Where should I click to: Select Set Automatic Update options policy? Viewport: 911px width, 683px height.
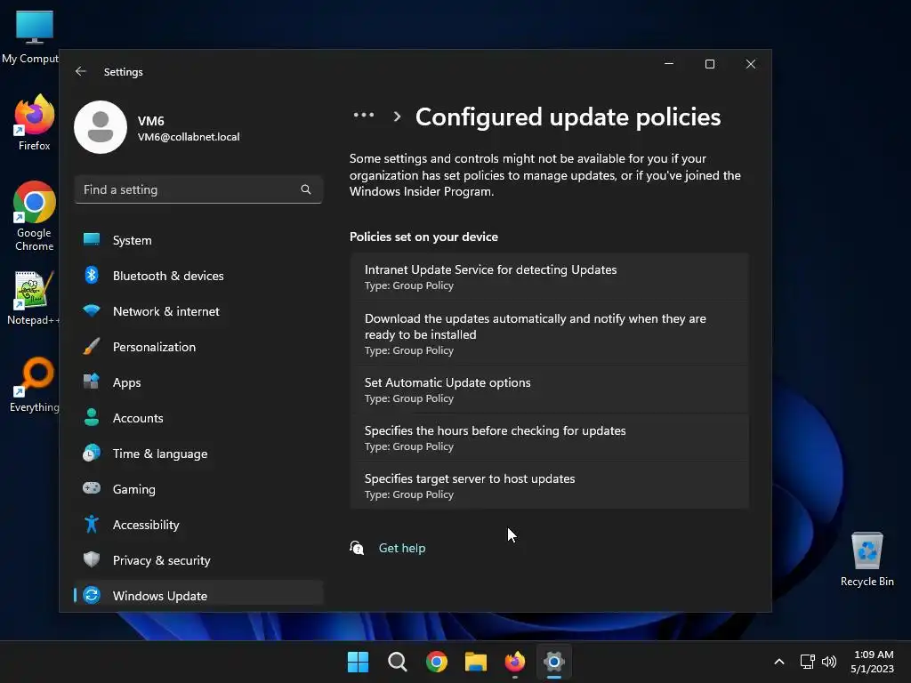(x=550, y=390)
